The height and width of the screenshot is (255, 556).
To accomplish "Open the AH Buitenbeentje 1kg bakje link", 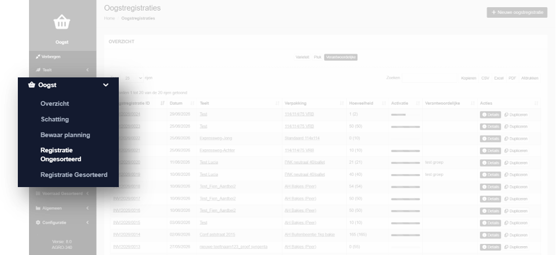I will [x=310, y=235].
